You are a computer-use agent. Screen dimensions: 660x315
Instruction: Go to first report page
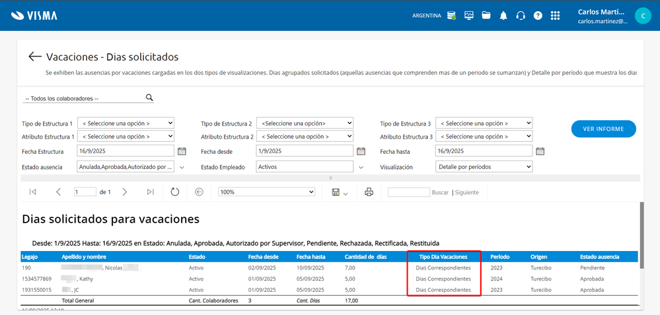(32, 192)
